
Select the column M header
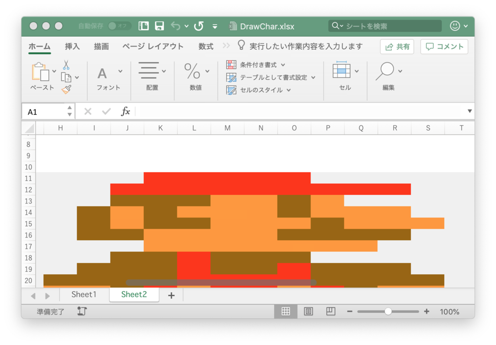point(228,128)
